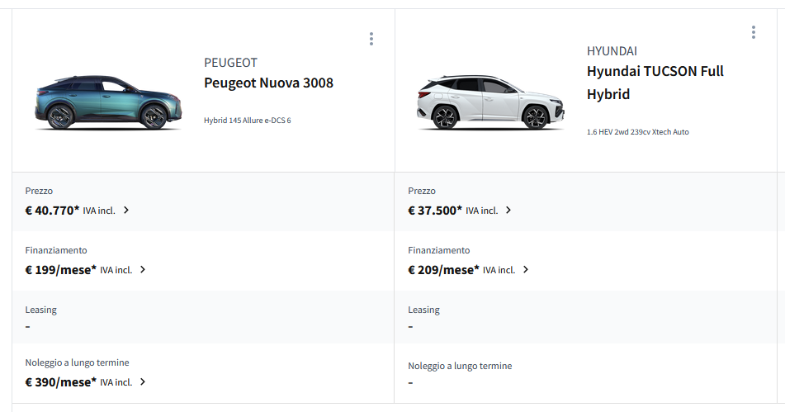Expand Hyundai financing chevron arrow
Image resolution: width=785 pixels, height=412 pixels.
tap(526, 270)
